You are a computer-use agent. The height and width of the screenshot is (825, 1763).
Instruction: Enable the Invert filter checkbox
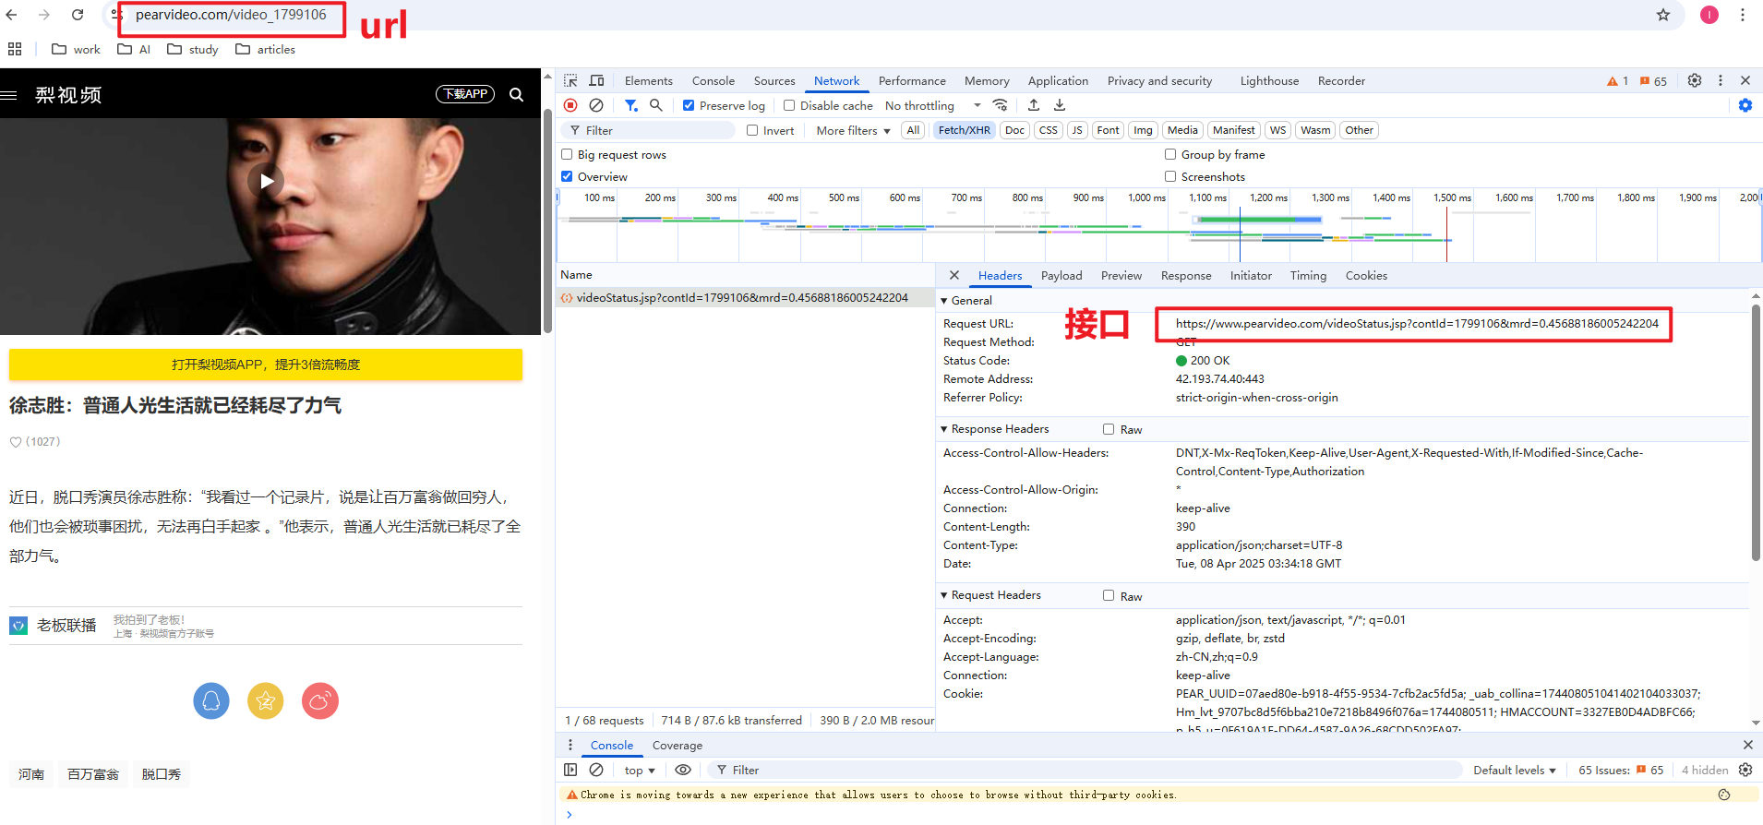coord(752,130)
